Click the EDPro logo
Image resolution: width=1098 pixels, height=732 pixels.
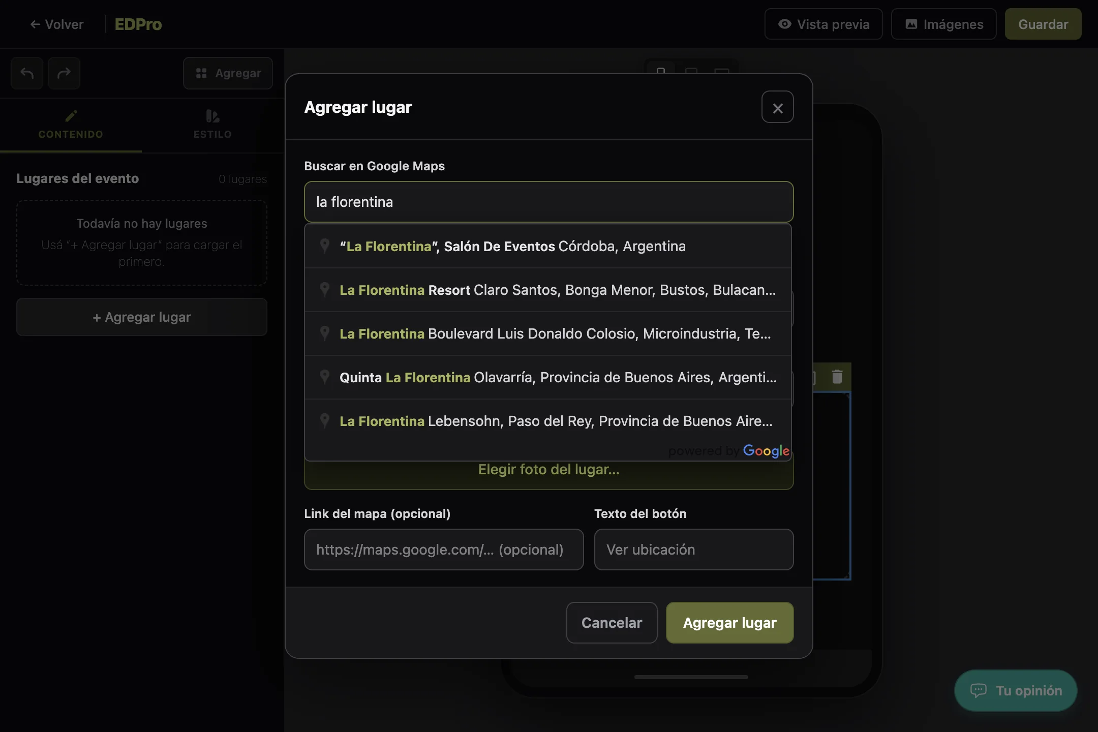point(138,24)
